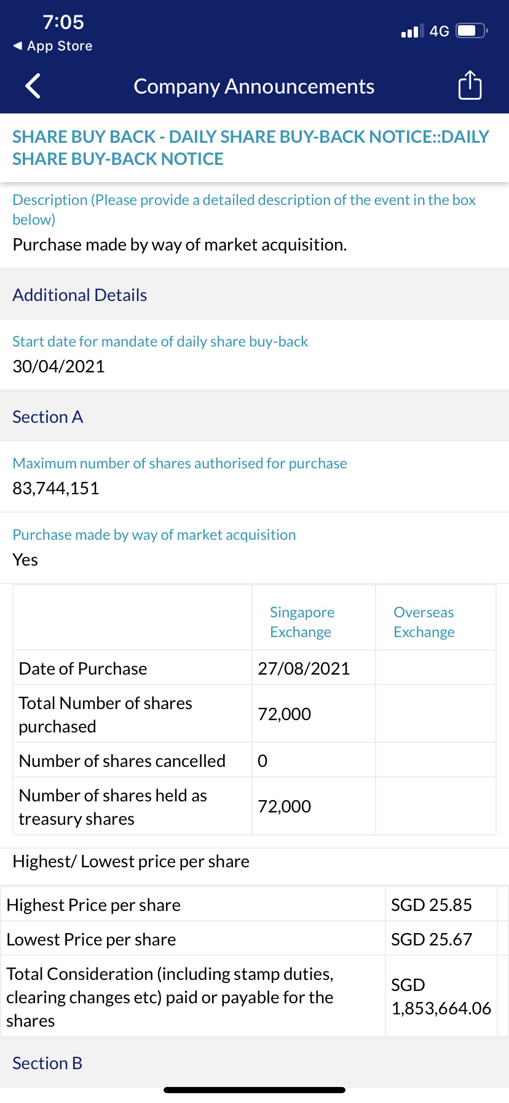Tap the Company Announcements title

click(x=254, y=87)
